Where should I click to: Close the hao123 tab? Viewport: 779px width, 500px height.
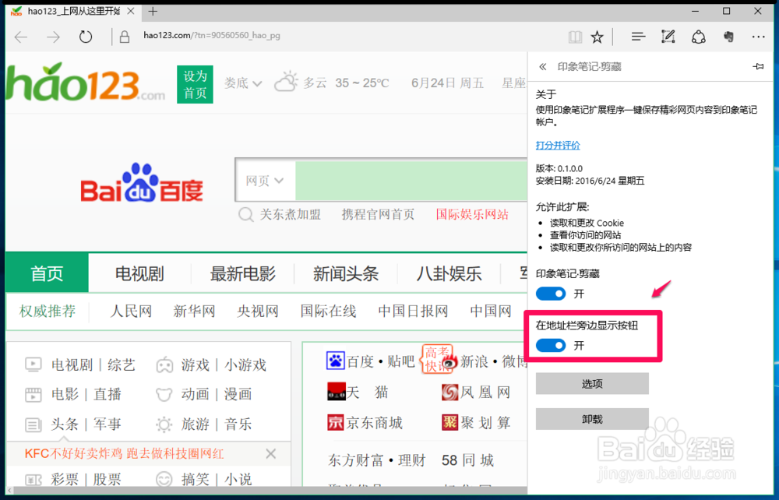pyautogui.click(x=131, y=11)
